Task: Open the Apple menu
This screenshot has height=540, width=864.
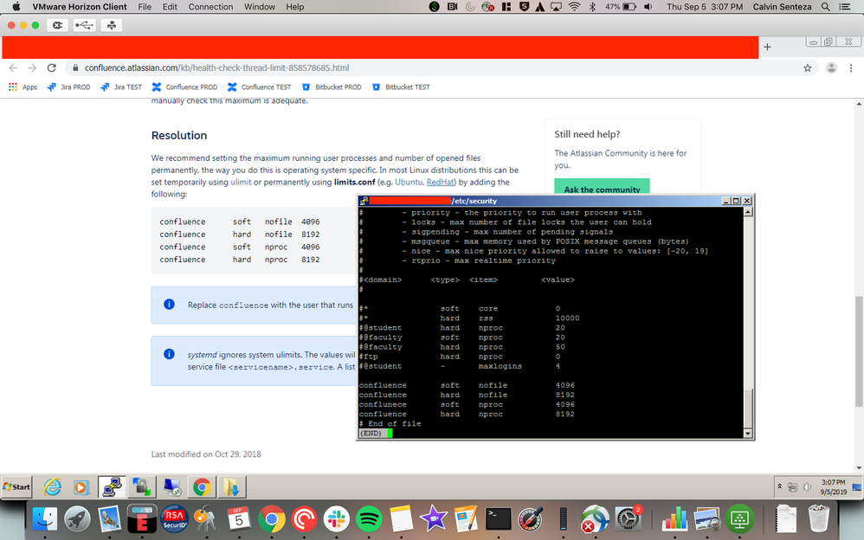Action: coord(16,7)
